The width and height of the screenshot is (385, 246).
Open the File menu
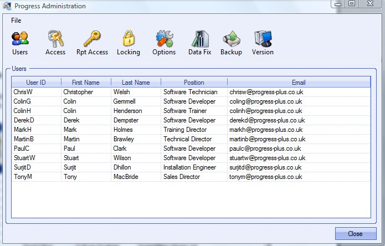click(x=16, y=20)
